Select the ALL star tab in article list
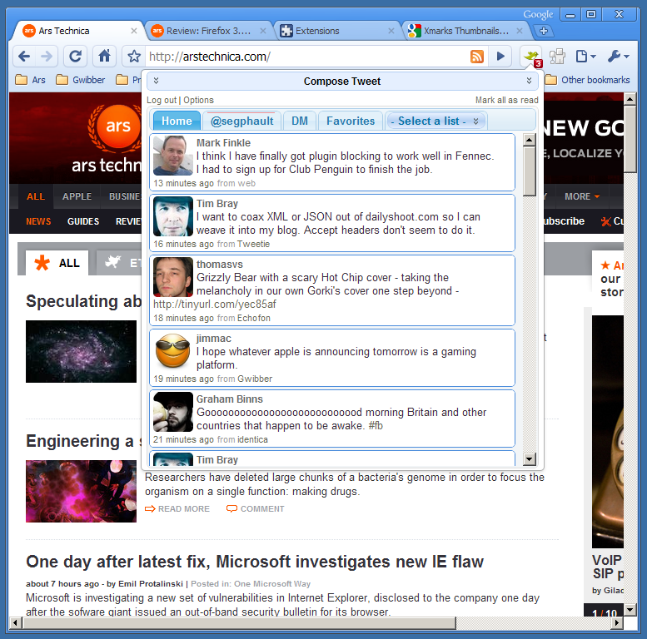This screenshot has height=639, width=647. click(x=57, y=263)
